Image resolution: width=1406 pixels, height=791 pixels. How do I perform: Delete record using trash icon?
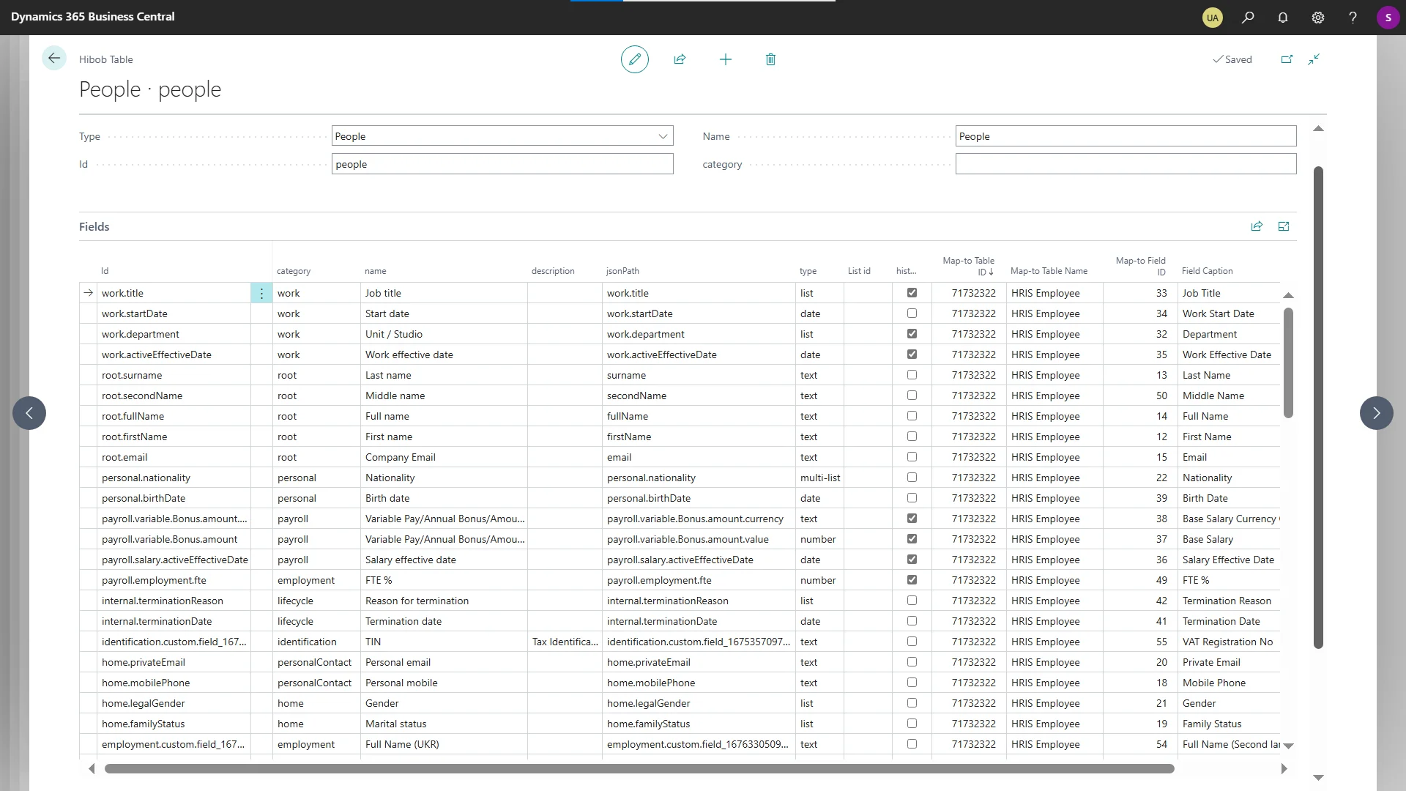click(770, 59)
